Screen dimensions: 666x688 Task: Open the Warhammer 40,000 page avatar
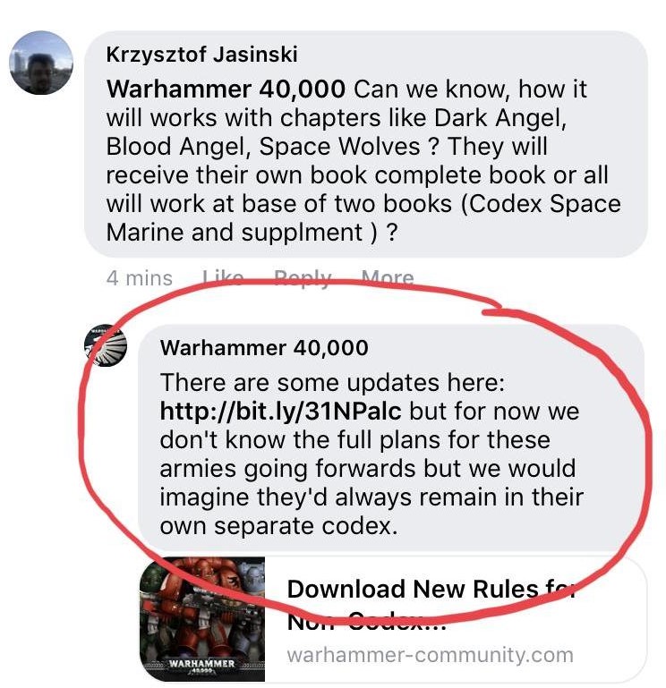click(x=106, y=345)
